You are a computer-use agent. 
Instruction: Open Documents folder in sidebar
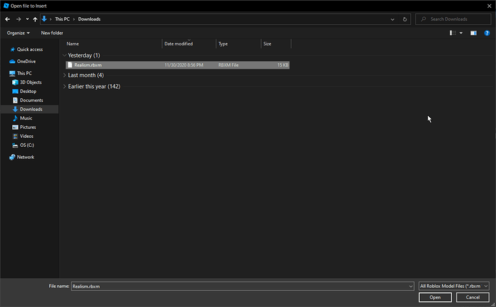(x=31, y=100)
